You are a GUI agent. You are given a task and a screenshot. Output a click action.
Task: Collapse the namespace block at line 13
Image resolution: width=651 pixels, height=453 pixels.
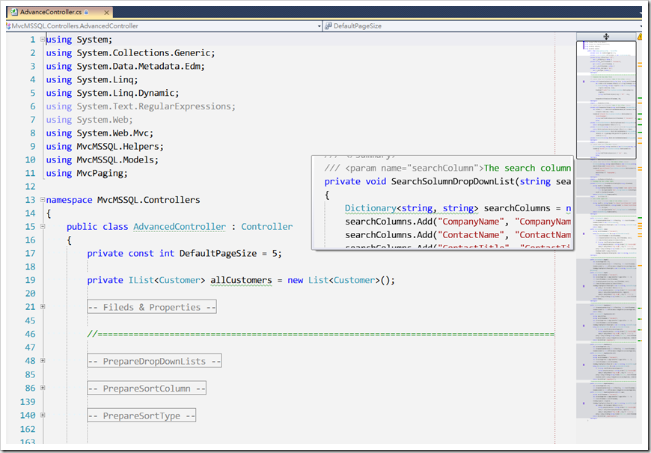(x=43, y=199)
